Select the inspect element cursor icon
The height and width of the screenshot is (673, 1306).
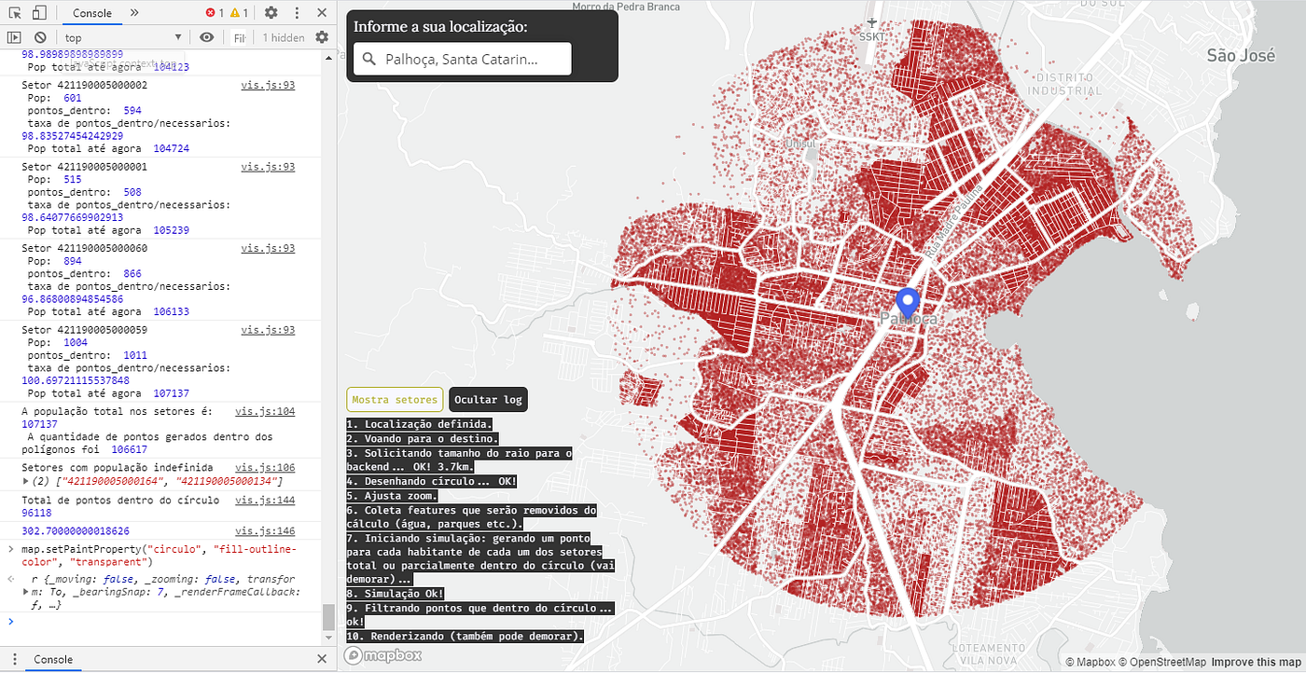click(14, 13)
